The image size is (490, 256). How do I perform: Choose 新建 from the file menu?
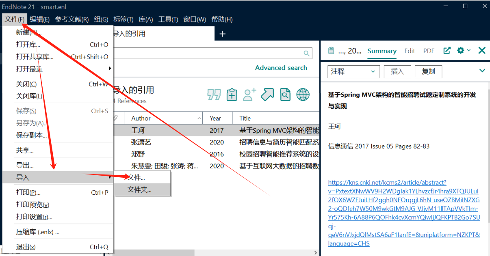coord(58,32)
